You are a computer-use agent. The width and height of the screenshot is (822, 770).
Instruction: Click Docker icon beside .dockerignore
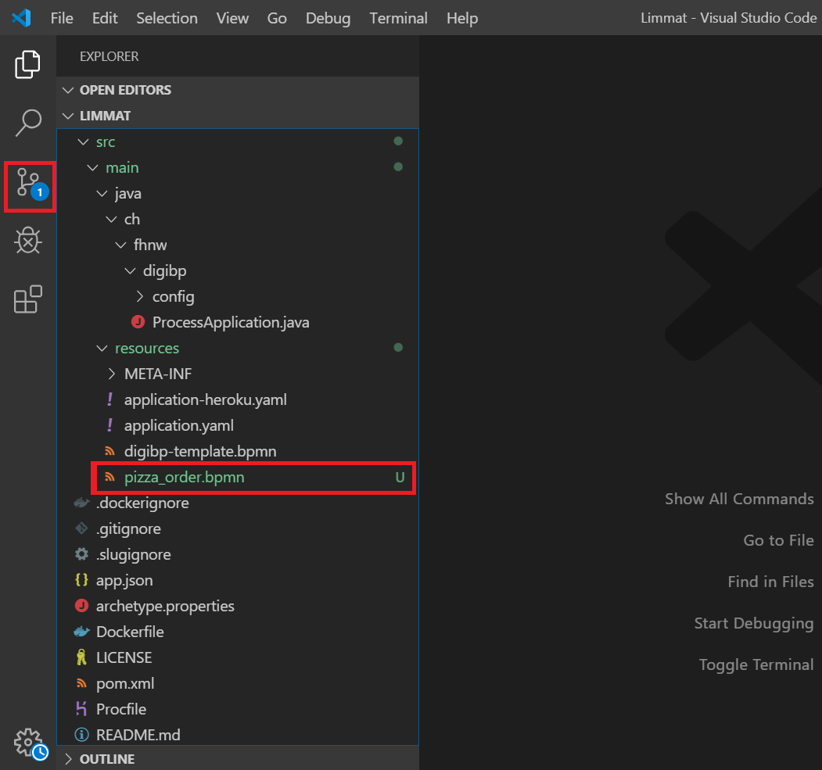point(81,503)
